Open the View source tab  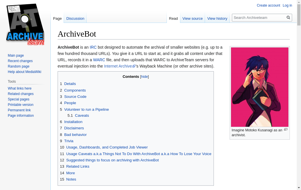pyautogui.click(x=192, y=18)
